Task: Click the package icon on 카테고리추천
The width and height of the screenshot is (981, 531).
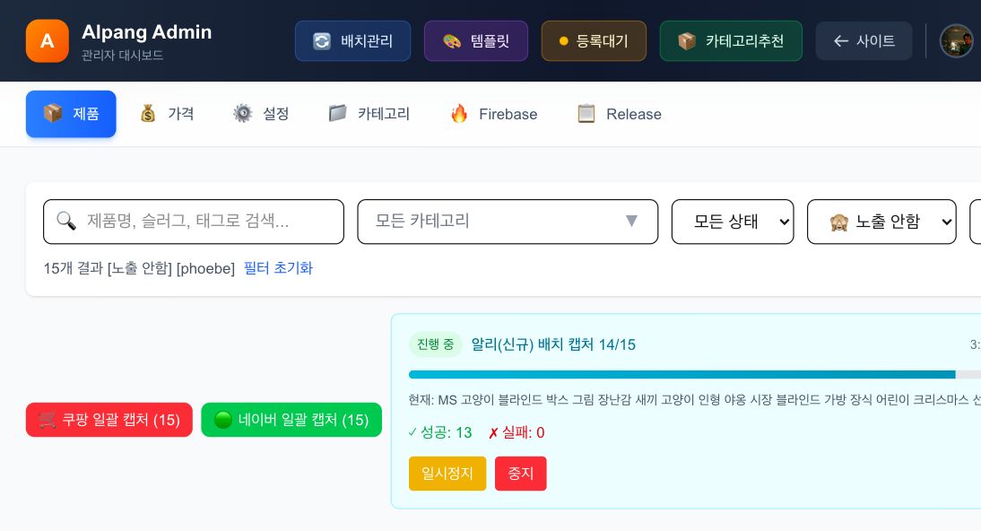Action: pos(688,40)
